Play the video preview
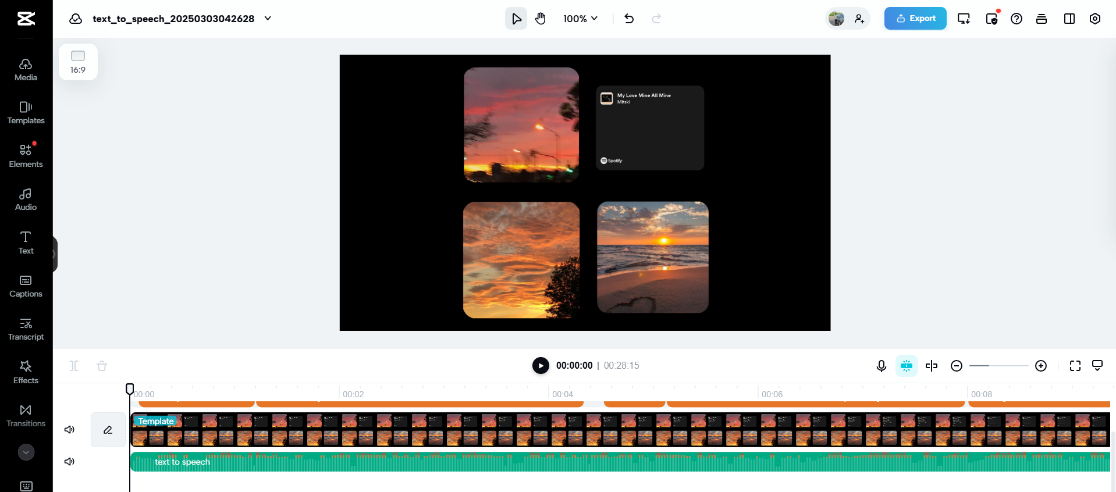Viewport: 1116px width, 492px height. [541, 365]
